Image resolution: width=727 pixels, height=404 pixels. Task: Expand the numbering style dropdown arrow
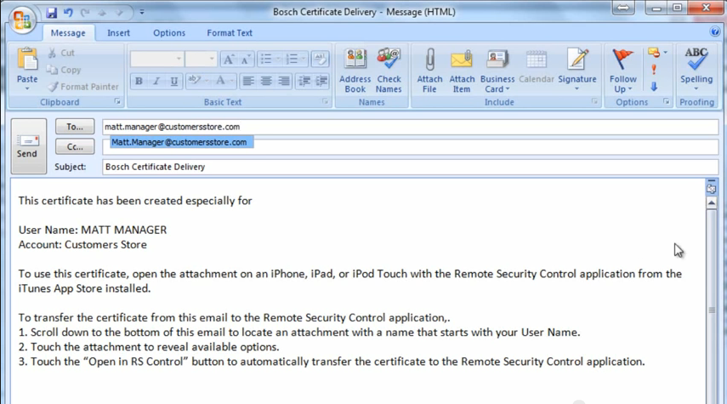click(304, 59)
